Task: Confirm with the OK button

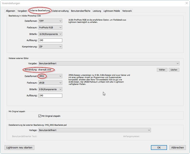Action: coord(159,148)
